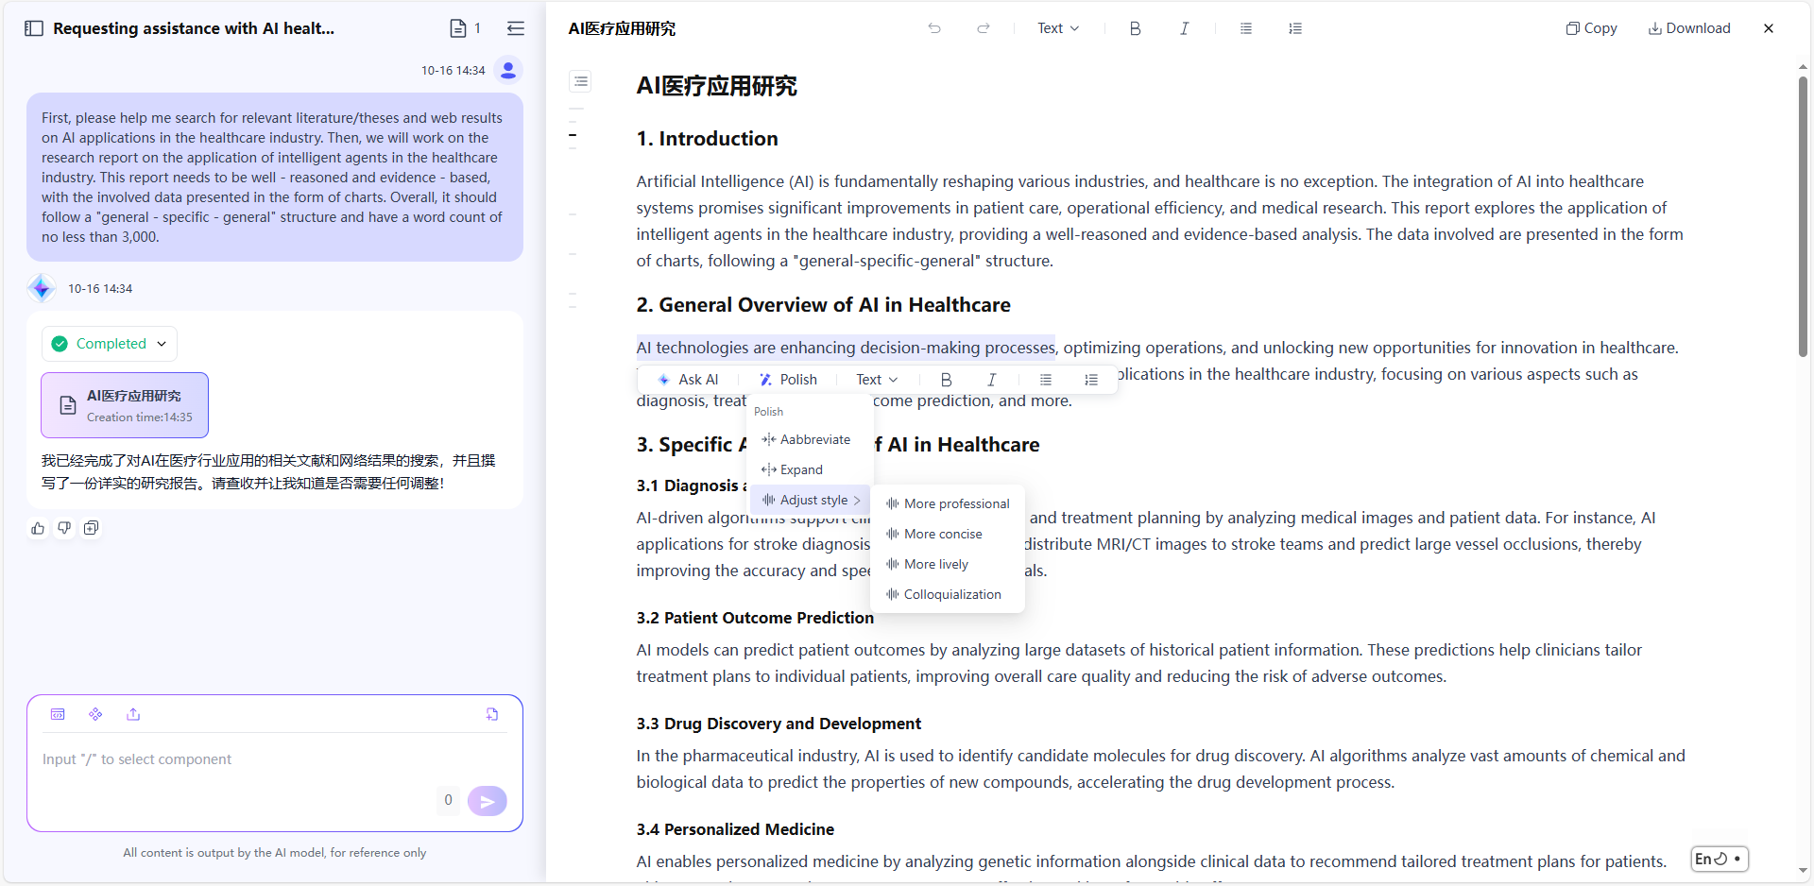Toggle bold in the top document toolbar
1814x886 pixels.
[x=1135, y=28]
